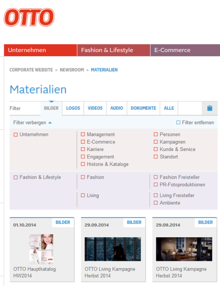220x286 pixels.
Task: Open the Unternehmen navigation tab
Action: [40, 50]
